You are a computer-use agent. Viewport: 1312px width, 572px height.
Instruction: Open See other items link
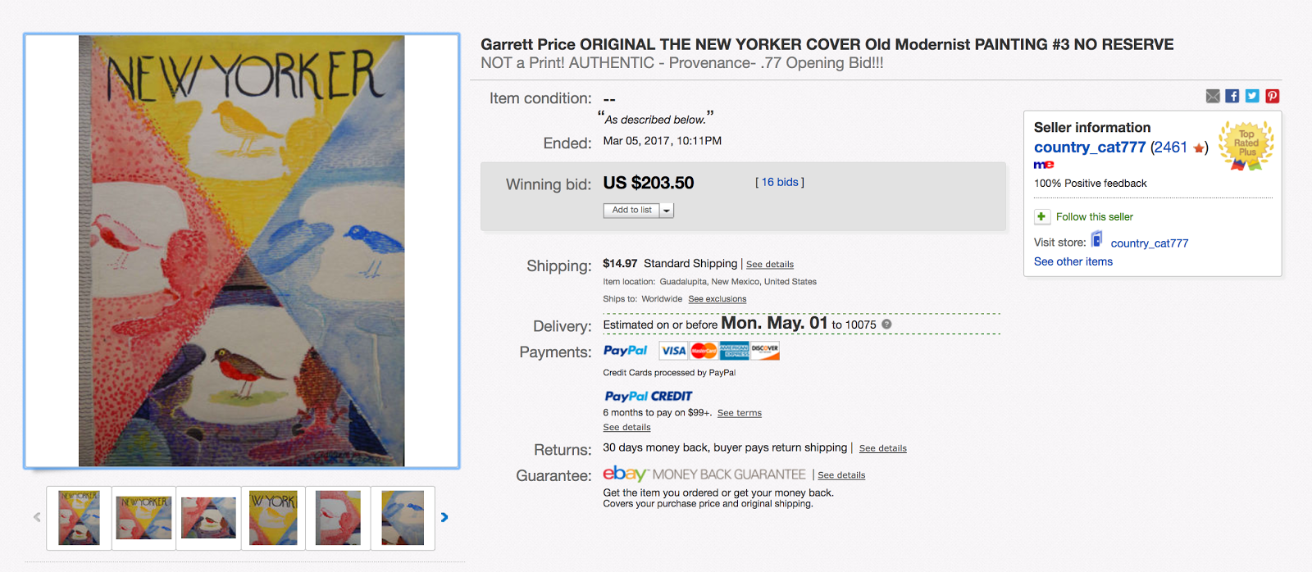point(1073,261)
